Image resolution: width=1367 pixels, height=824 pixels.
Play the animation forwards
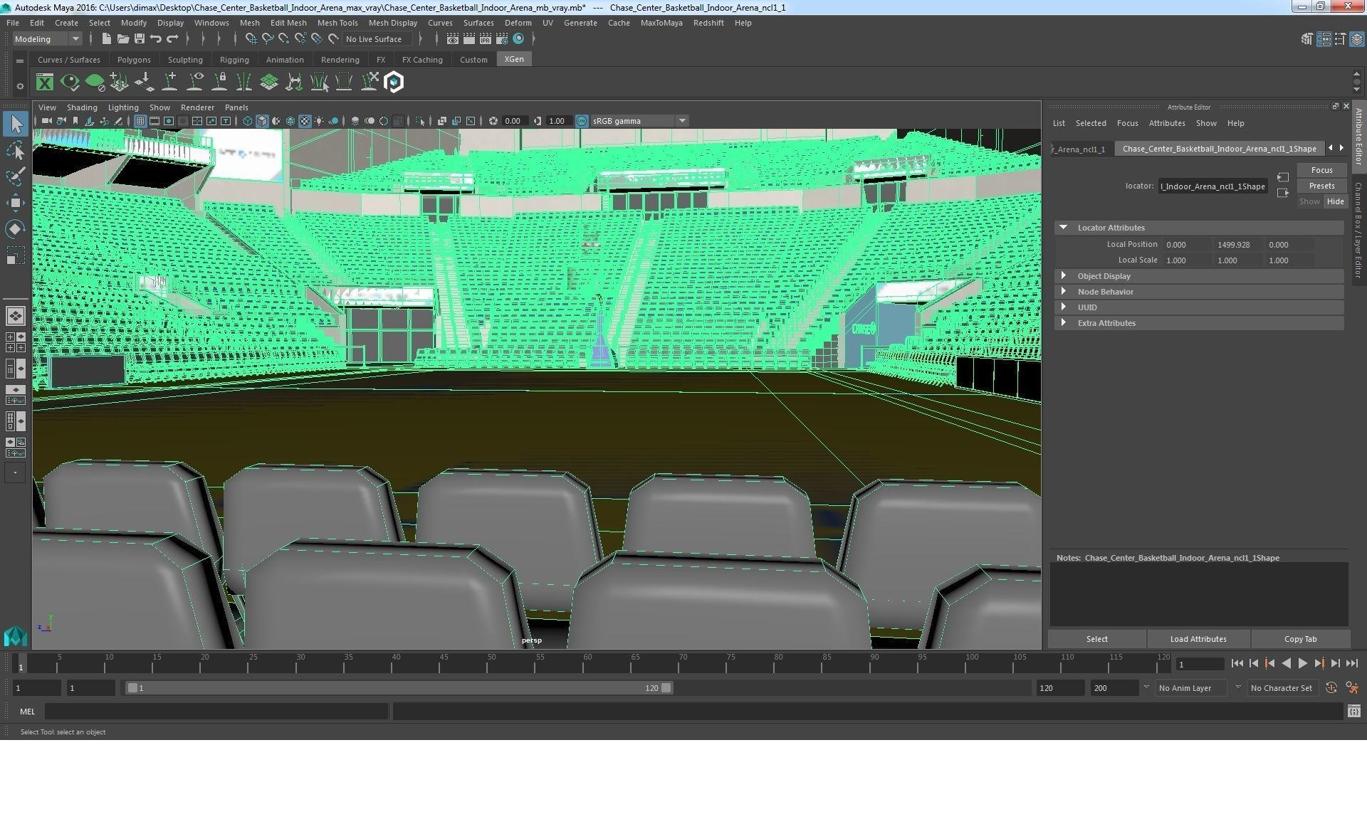(1302, 663)
